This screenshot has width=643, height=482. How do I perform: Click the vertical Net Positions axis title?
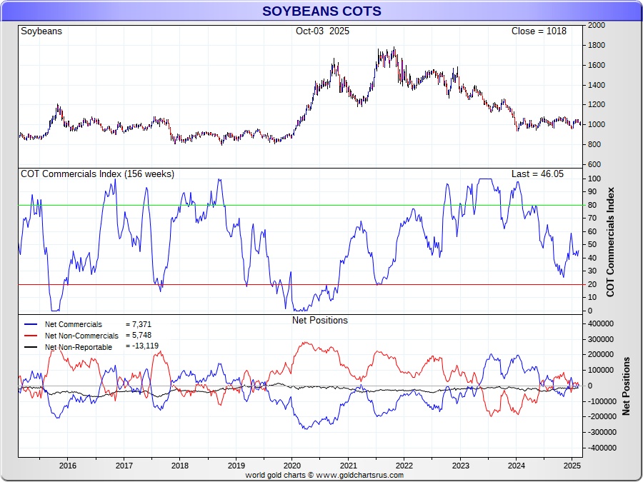(x=626, y=386)
